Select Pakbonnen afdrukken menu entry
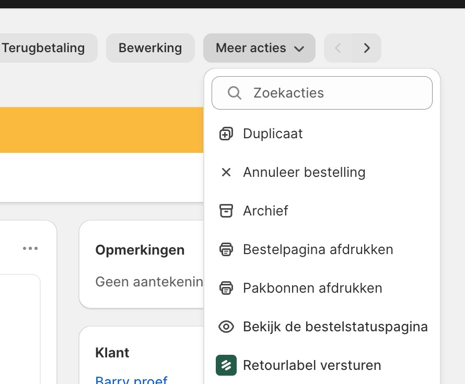The image size is (465, 384). pyautogui.click(x=312, y=288)
